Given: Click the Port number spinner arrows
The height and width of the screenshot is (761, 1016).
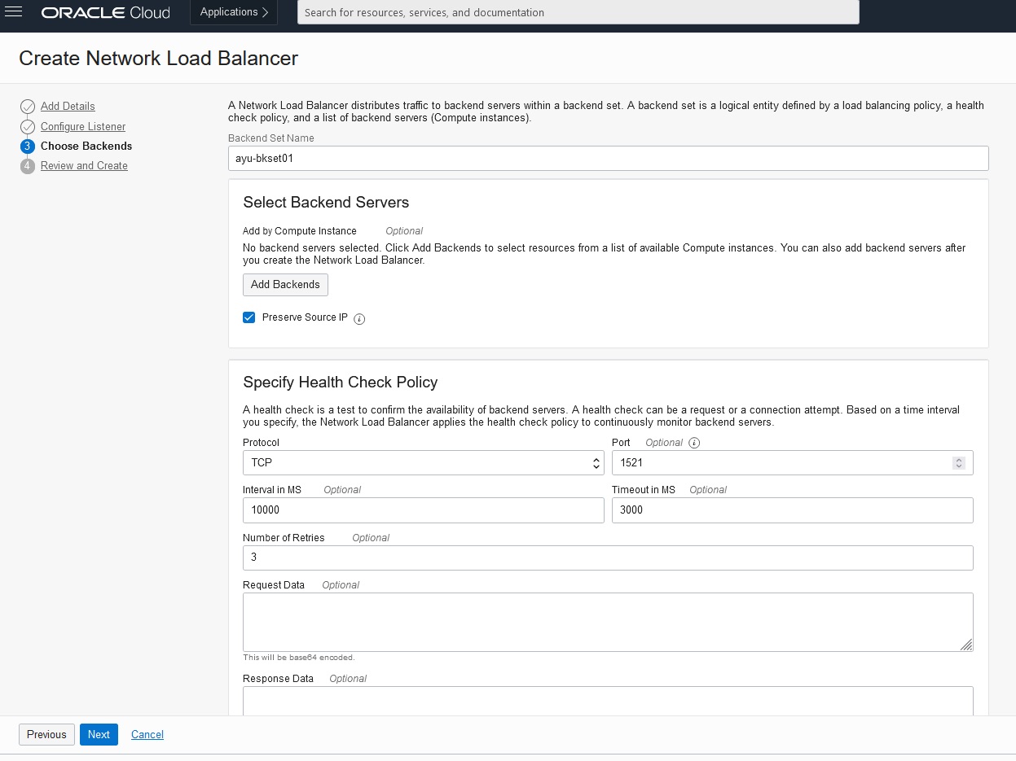Looking at the screenshot, I should tap(959, 462).
